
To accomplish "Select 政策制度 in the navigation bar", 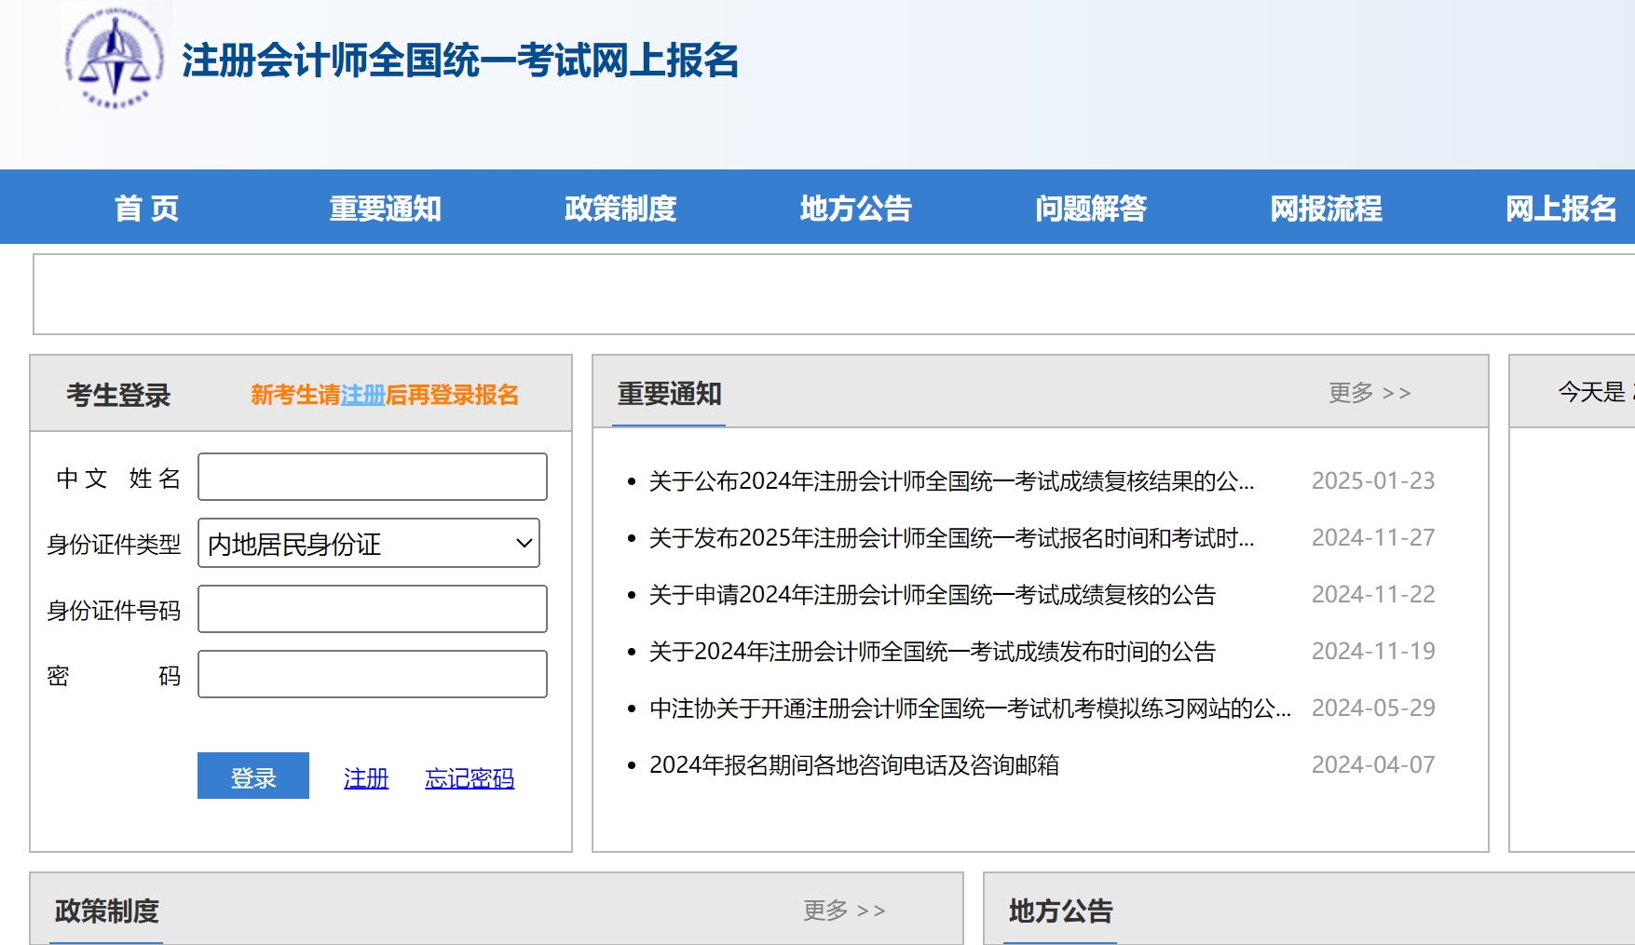I will (622, 207).
